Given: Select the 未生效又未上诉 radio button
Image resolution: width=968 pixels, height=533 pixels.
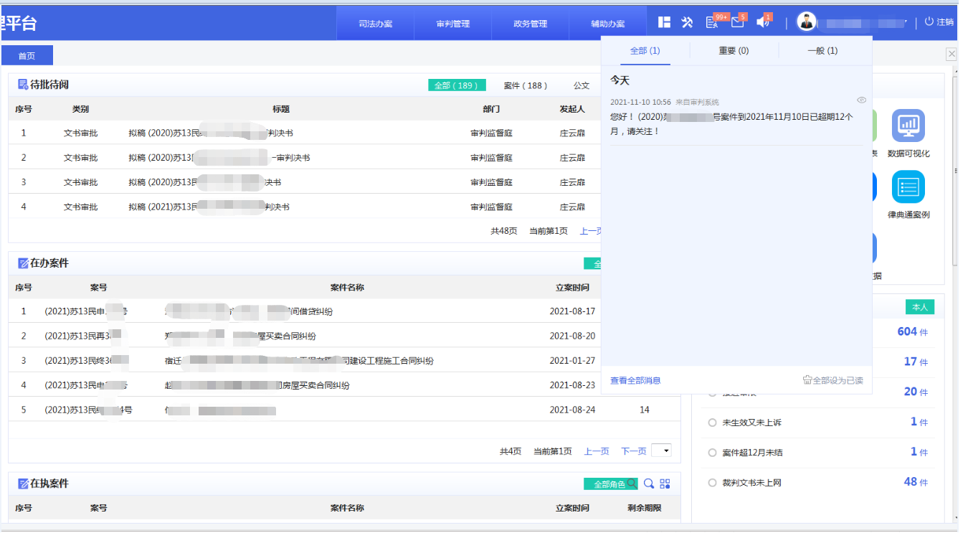Looking at the screenshot, I should pyautogui.click(x=712, y=423).
